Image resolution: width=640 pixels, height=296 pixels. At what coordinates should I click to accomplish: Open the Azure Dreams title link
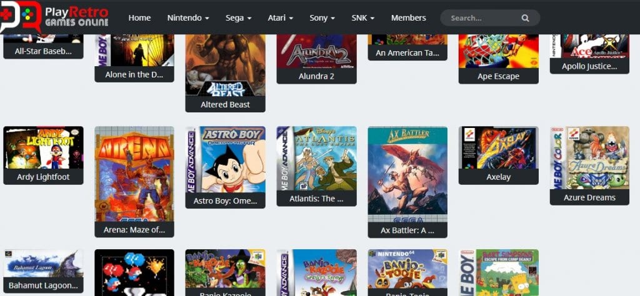pyautogui.click(x=589, y=197)
